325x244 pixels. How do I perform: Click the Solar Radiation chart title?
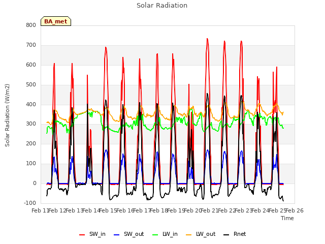(x=162, y=6)
